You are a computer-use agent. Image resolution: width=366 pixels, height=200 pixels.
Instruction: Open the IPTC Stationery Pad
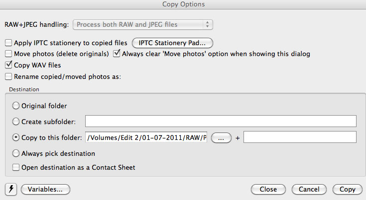172,43
